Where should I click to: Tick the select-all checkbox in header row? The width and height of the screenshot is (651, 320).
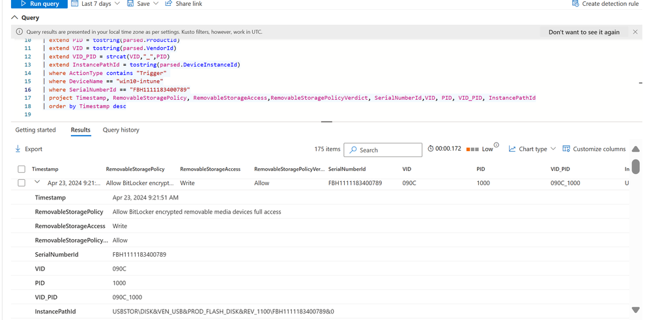click(22, 169)
